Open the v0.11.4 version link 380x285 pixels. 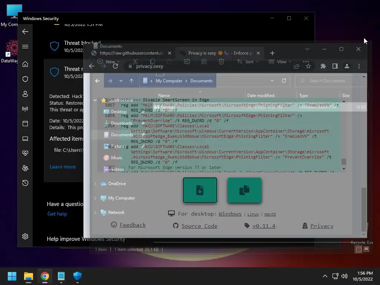(264, 226)
